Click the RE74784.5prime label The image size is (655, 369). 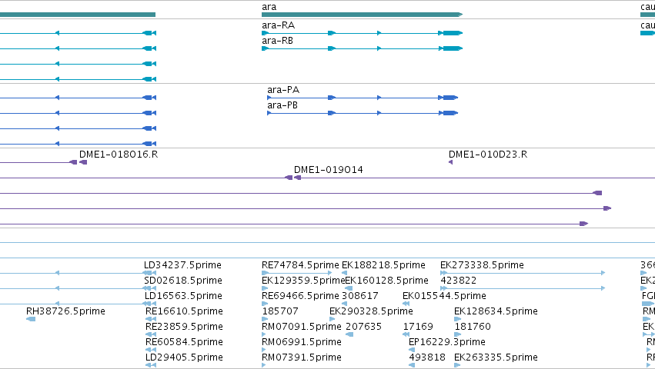pyautogui.click(x=300, y=265)
